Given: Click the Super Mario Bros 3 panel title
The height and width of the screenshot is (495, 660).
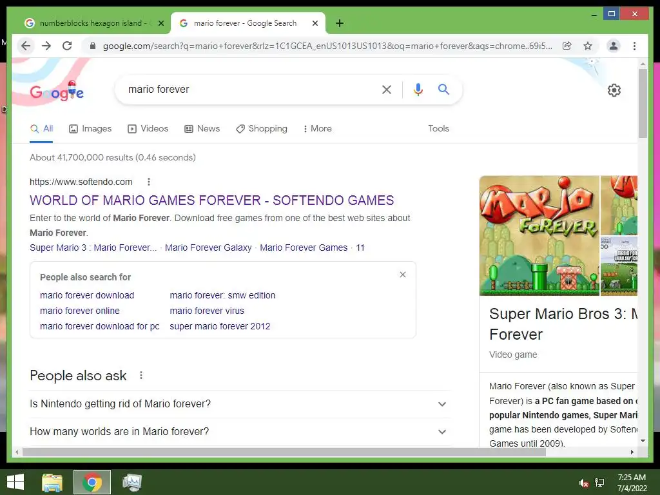Looking at the screenshot, I should 563,324.
